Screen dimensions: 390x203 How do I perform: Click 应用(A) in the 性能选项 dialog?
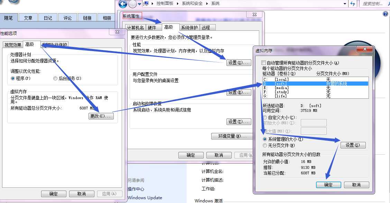click(110, 194)
